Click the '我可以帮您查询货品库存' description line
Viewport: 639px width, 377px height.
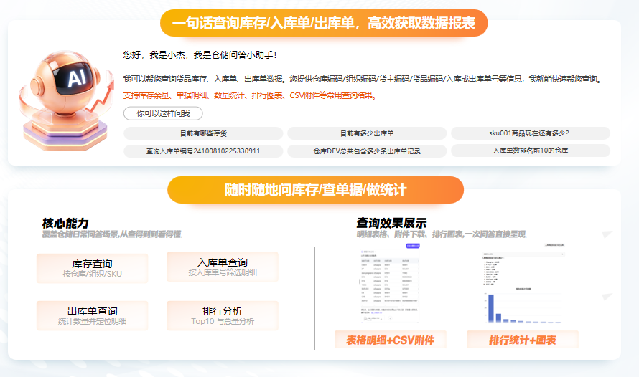click(x=363, y=79)
